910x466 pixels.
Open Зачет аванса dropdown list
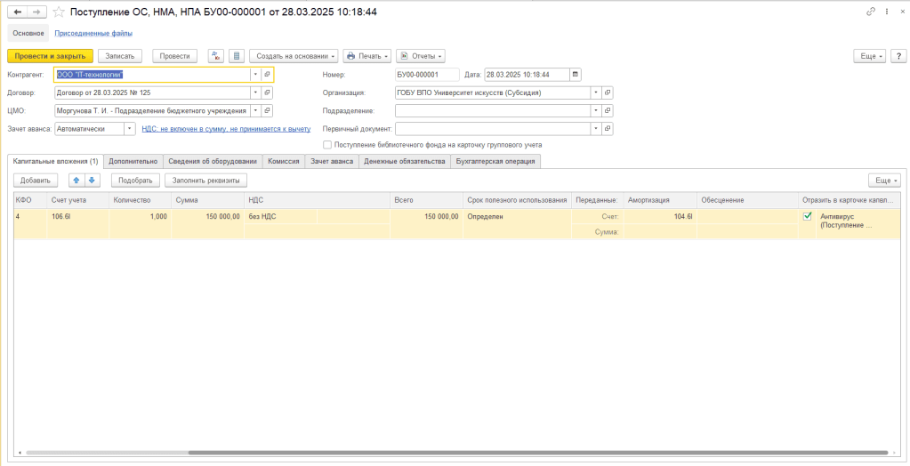(x=132, y=128)
